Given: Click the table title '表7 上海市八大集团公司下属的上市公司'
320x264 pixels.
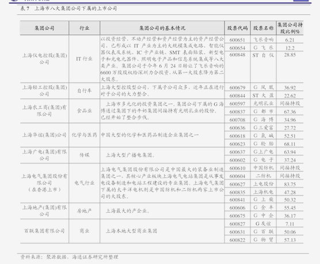Looking at the screenshot, I should pyautogui.click(x=68, y=9).
